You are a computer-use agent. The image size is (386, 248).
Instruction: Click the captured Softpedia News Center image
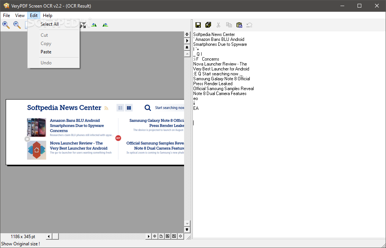[95, 132]
